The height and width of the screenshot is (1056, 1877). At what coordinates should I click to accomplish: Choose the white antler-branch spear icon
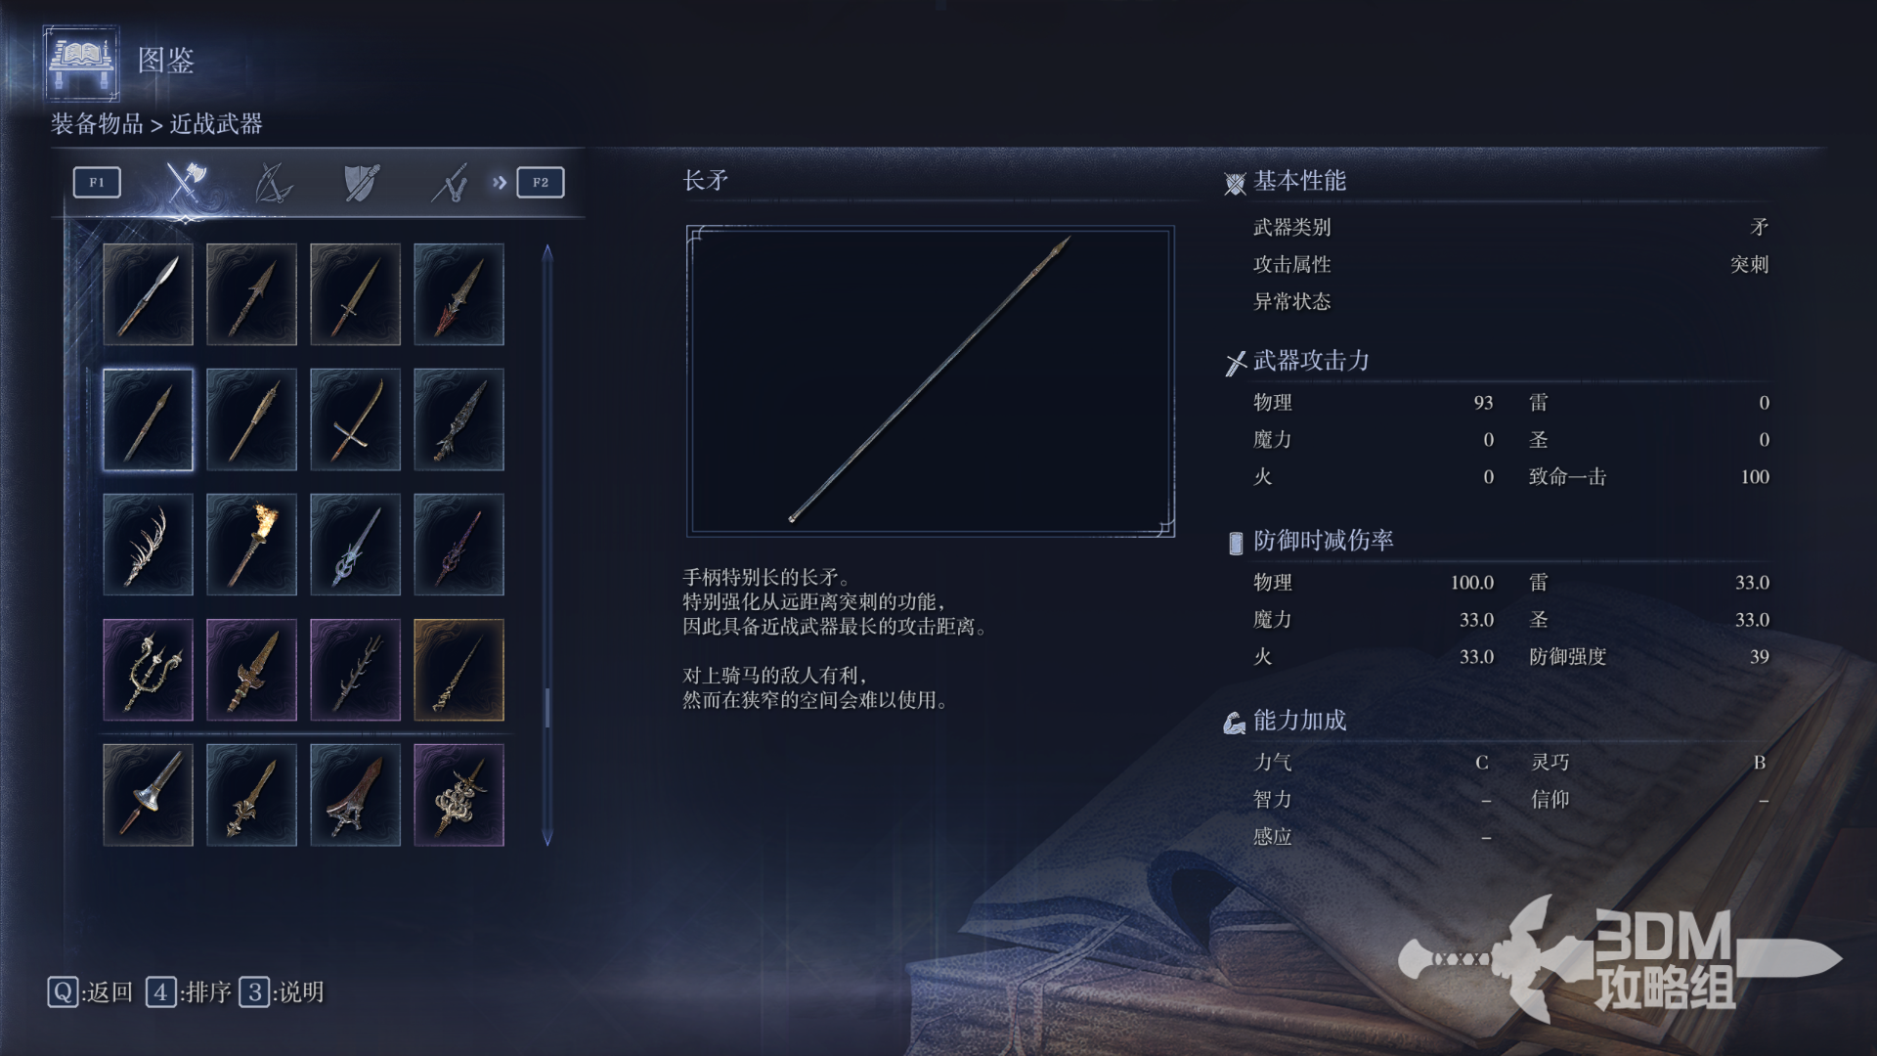pos(148,545)
